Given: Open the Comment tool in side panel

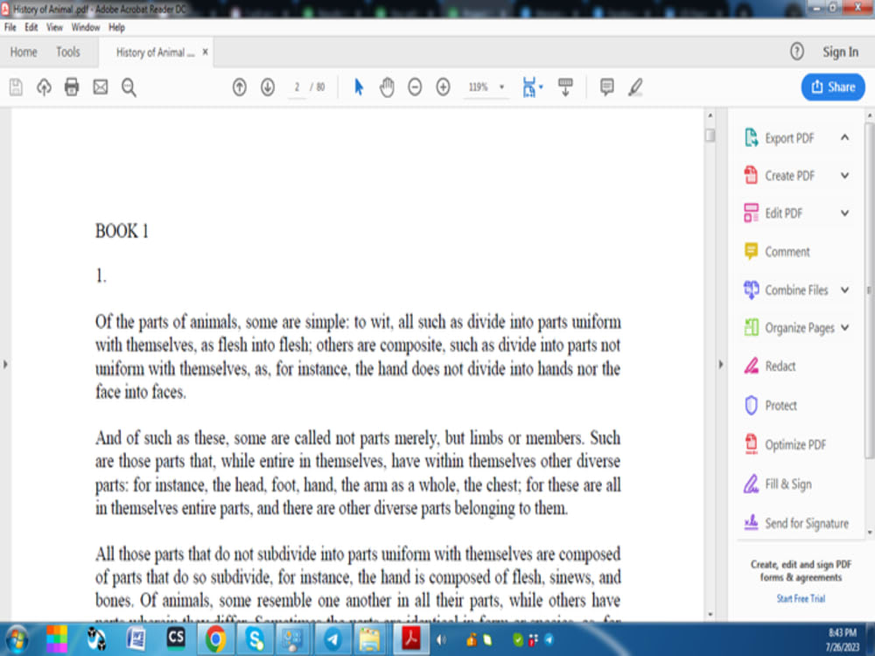Looking at the screenshot, I should coord(787,252).
